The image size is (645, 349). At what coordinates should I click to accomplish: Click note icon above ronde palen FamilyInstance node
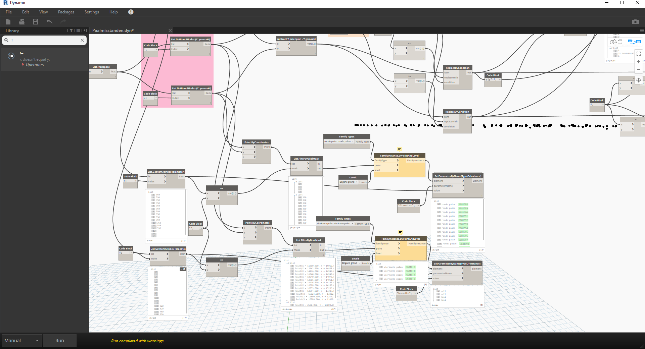[399, 149]
